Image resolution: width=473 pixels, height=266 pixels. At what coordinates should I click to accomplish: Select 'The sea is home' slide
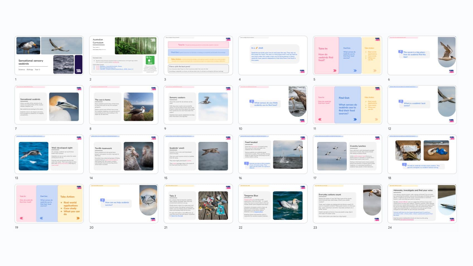point(124,105)
